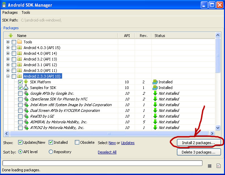The height and width of the screenshot is (175, 225).
Task: Check the Real3D by LGE package
Action: 20,116
